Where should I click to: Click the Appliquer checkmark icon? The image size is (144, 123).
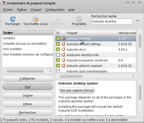click(x=58, y=19)
